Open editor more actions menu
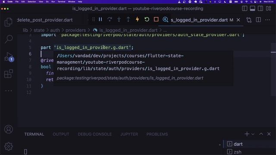Image resolution: width=276 pixels, height=155 pixels. [267, 20]
